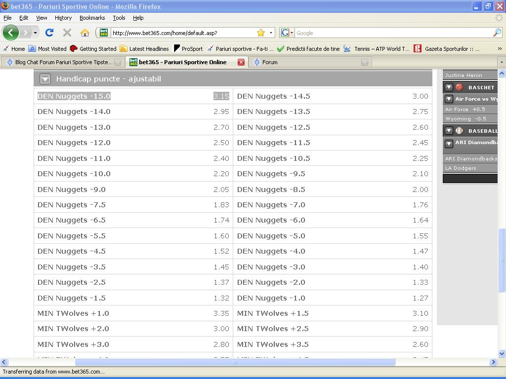
Task: Click the scroll down arrow
Action: click(x=502, y=353)
